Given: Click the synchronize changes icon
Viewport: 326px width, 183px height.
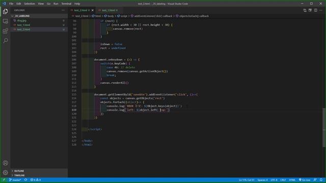Looking at the screenshot, I should (x=26, y=180).
